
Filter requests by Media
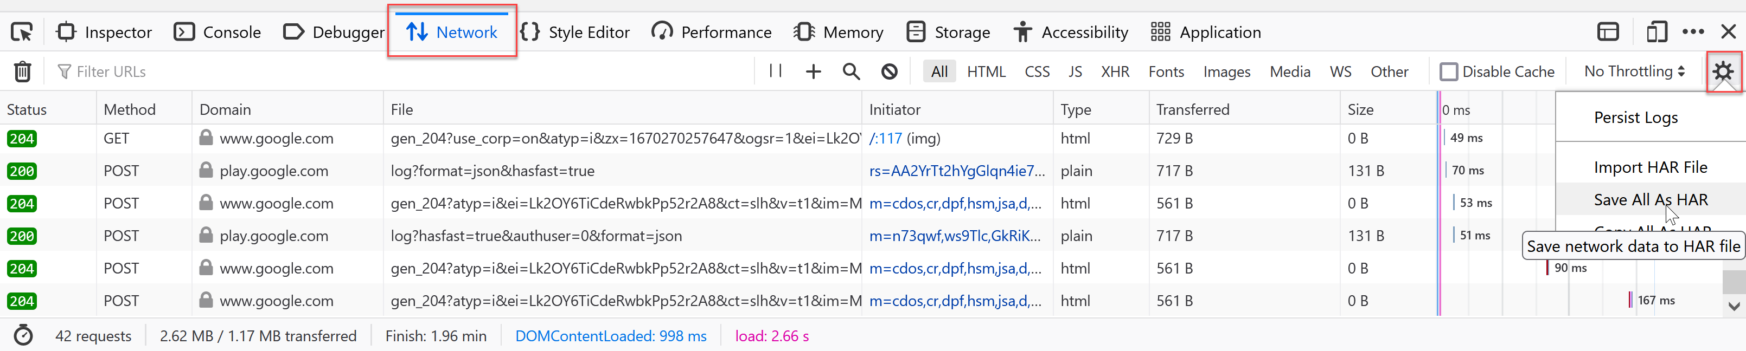(x=1290, y=71)
